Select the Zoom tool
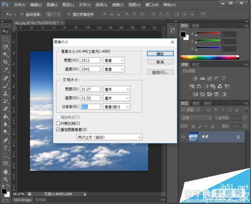Image resolution: width=251 pixels, height=204 pixels. click(x=6, y=179)
